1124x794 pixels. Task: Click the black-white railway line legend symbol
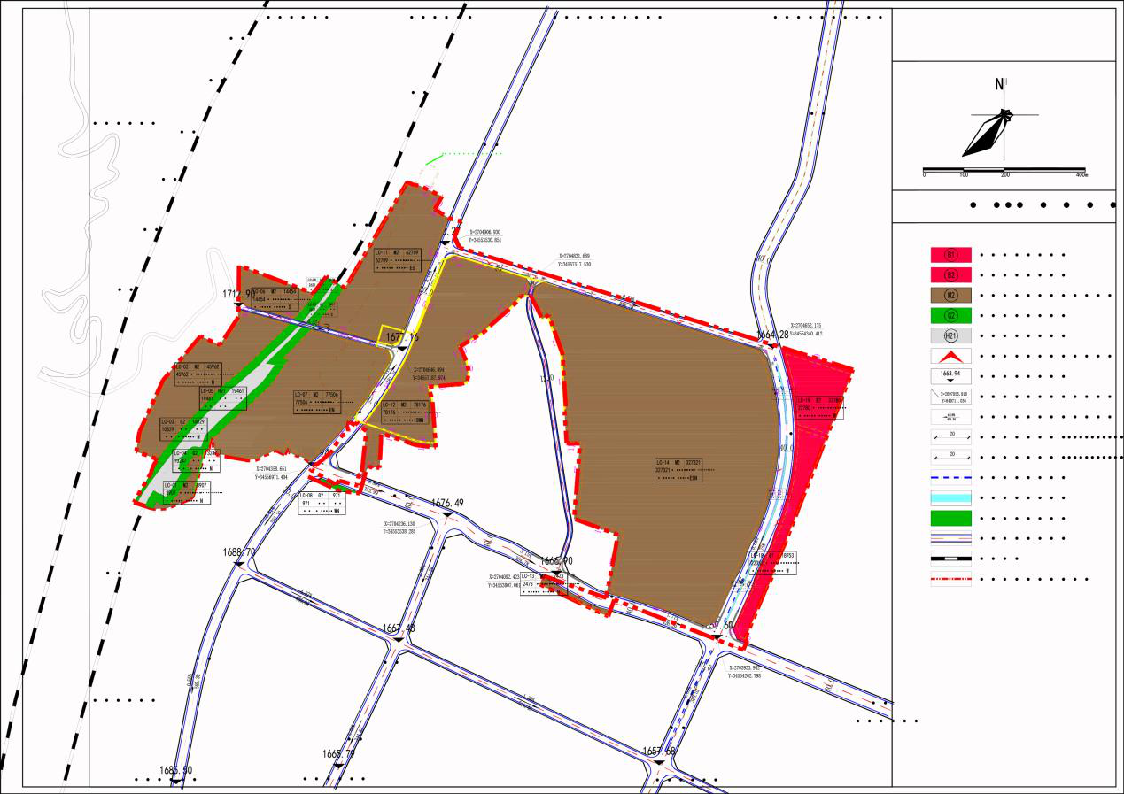pyautogui.click(x=950, y=559)
